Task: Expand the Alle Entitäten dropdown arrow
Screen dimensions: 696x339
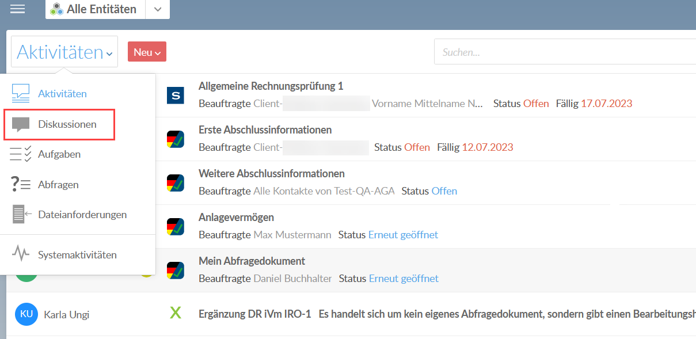Action: pos(158,9)
